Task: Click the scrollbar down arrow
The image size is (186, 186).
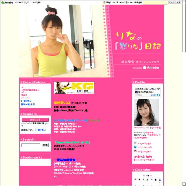Action: coord(184,184)
